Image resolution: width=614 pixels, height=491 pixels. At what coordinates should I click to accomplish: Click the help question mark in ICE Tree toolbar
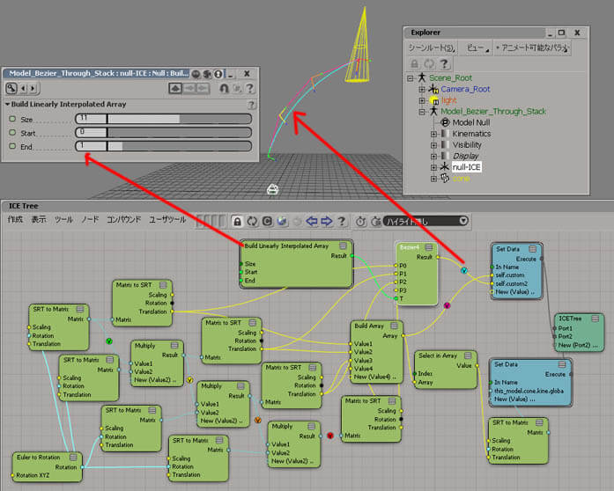click(342, 221)
